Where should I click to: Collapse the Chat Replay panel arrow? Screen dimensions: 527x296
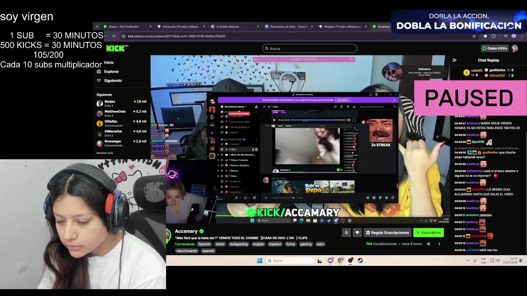(x=454, y=60)
